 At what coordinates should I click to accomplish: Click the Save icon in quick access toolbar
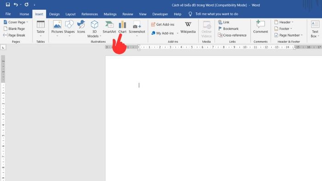pos(8,5)
